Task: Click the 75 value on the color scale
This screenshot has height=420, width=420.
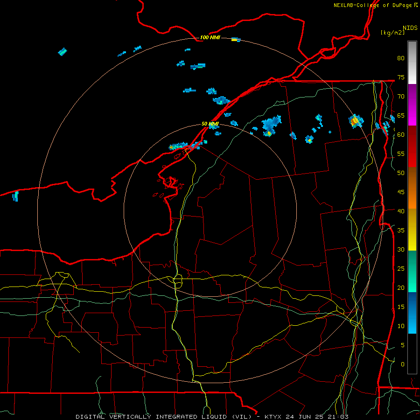Action: point(401,77)
